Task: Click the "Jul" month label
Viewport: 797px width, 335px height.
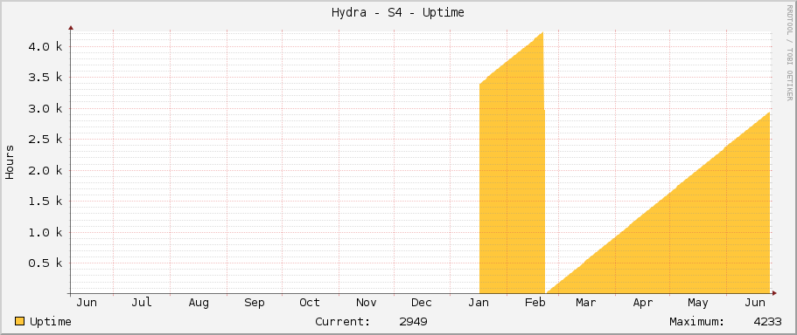Action: click(142, 303)
